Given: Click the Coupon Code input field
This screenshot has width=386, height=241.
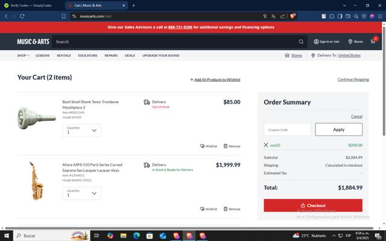Looking at the screenshot, I should tap(287, 130).
